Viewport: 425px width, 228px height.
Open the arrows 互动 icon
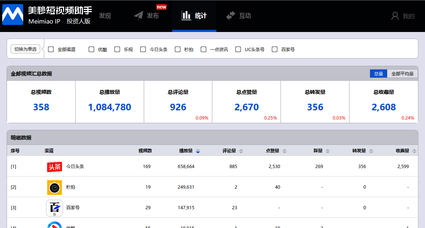pyautogui.click(x=231, y=15)
